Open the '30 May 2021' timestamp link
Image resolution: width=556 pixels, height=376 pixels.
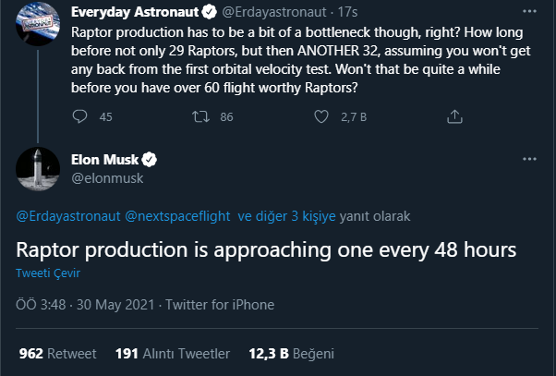coord(115,305)
